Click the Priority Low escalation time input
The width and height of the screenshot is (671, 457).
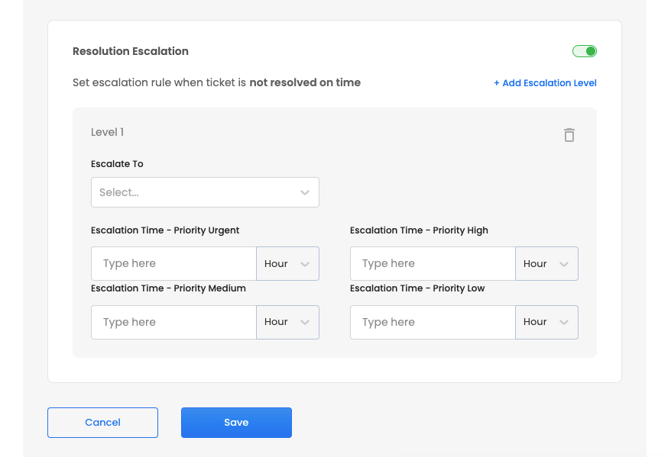433,322
